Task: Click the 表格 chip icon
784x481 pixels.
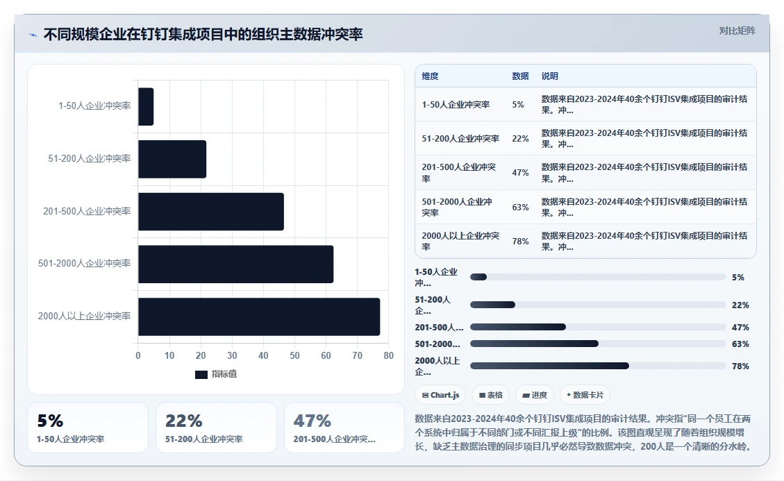Action: point(482,395)
